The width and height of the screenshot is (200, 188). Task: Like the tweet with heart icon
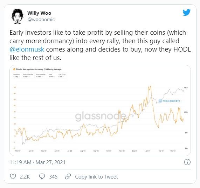click(13, 177)
